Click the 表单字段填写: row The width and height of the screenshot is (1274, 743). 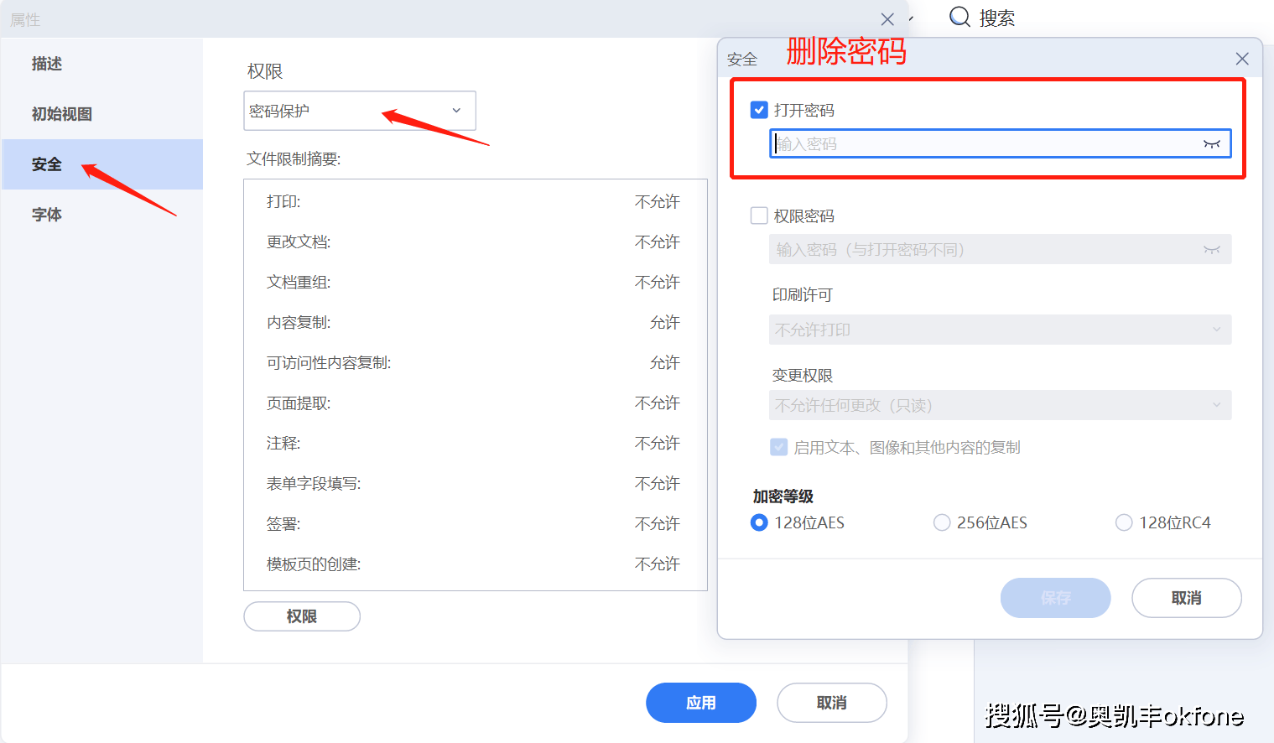click(x=475, y=484)
